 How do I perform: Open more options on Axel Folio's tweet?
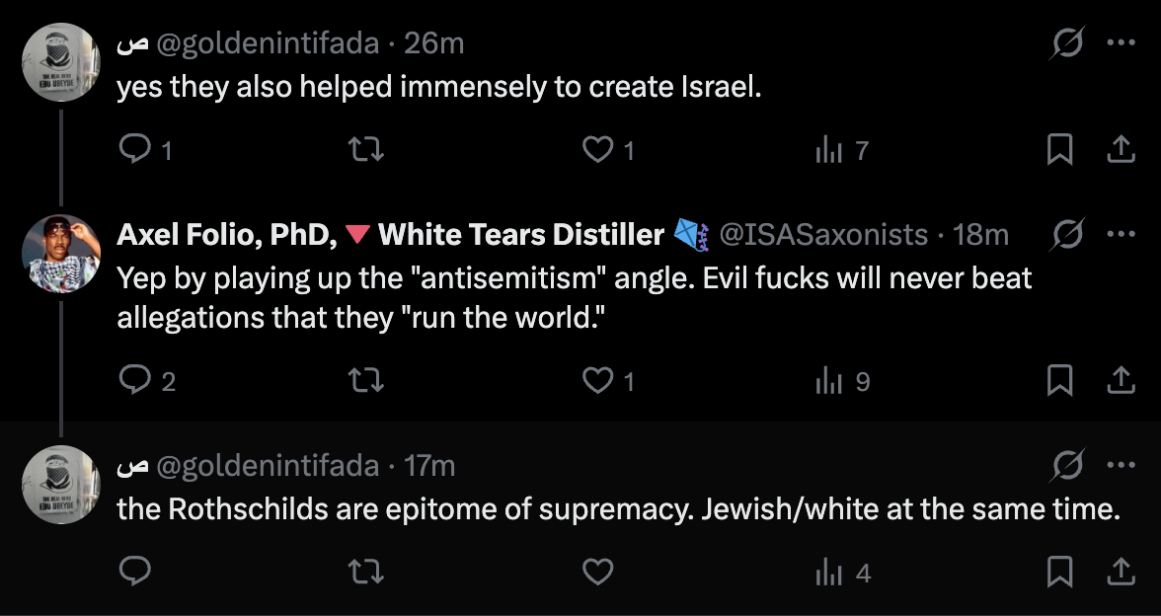(1122, 234)
